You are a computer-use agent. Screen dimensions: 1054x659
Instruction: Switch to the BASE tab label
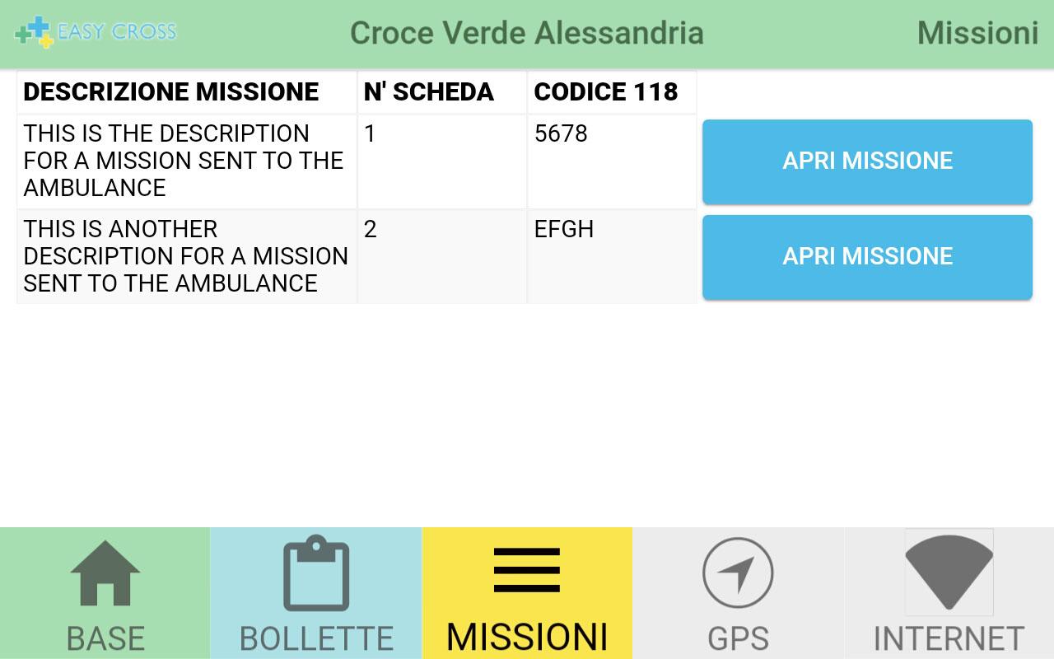[105, 638]
